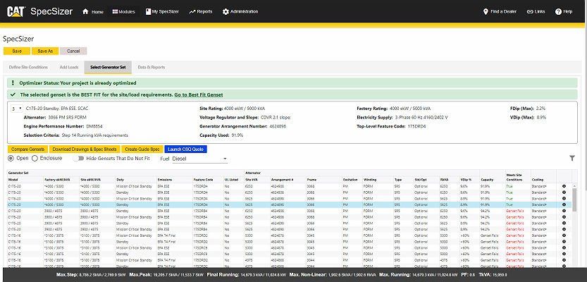Click the Create Guide Spec button

142,149
